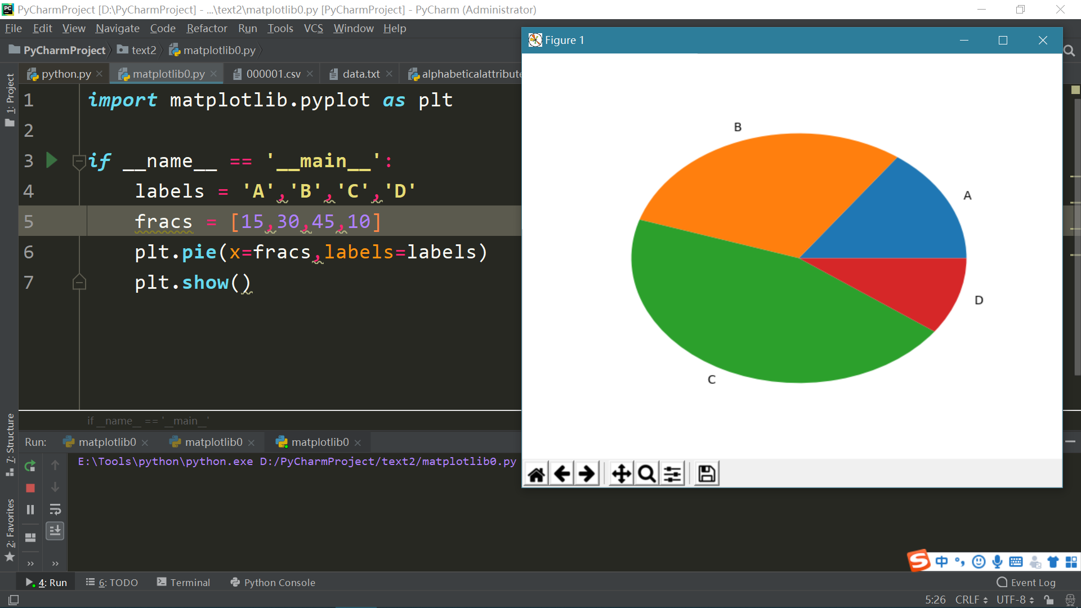1081x608 pixels.
Task: Open the Code menu
Action: [160, 28]
